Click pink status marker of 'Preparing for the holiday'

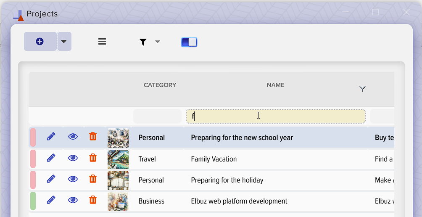pyautogui.click(x=33, y=180)
